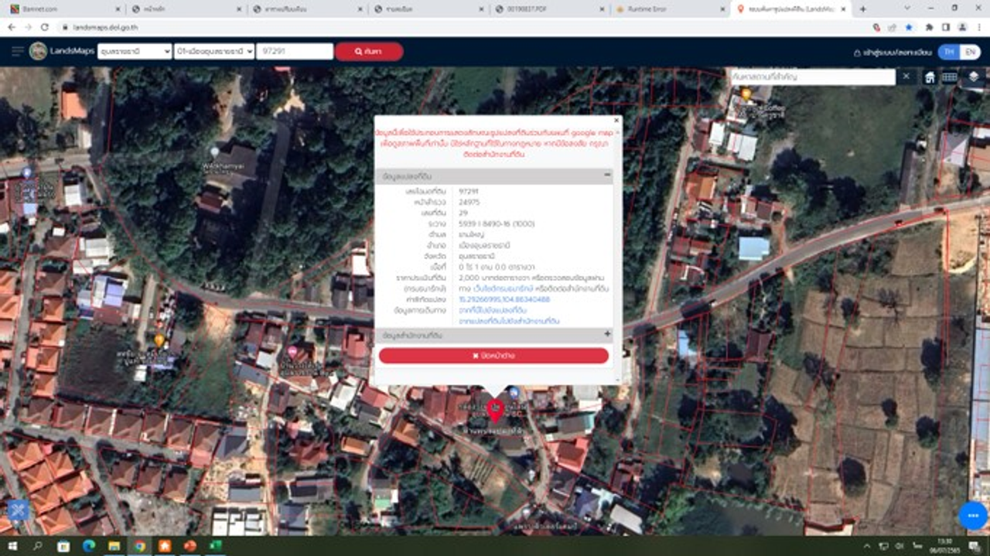Open the LandsMaps hamburger menu
This screenshot has height=556, width=990.
click(17, 52)
